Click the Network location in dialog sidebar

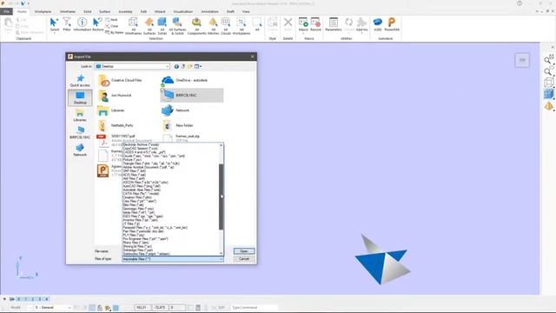80,150
